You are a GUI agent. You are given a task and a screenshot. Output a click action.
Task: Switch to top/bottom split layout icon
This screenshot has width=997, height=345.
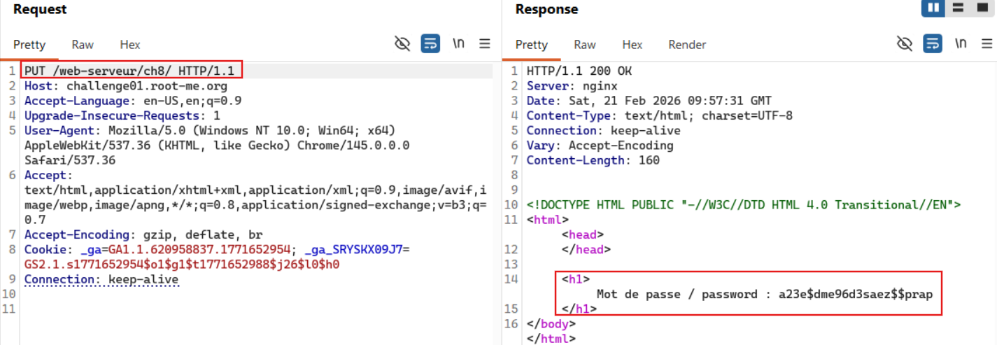(959, 8)
